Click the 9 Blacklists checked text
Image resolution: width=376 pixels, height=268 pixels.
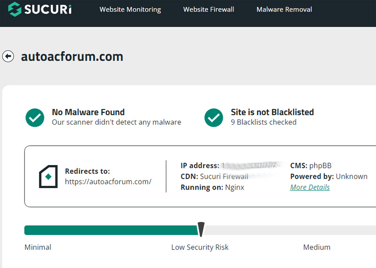[264, 122]
